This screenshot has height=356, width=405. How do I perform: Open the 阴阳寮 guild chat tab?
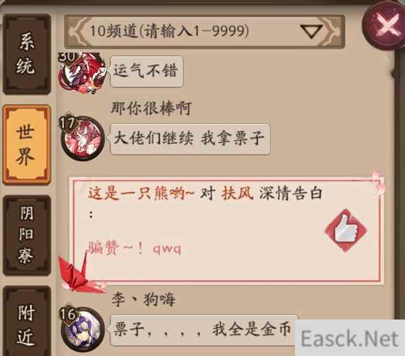pos(27,235)
